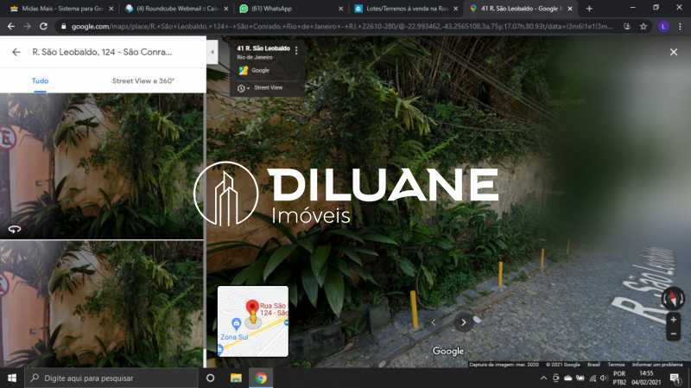Close Street View with the X button
Viewport: 691px width, 388px height.
pyautogui.click(x=674, y=52)
